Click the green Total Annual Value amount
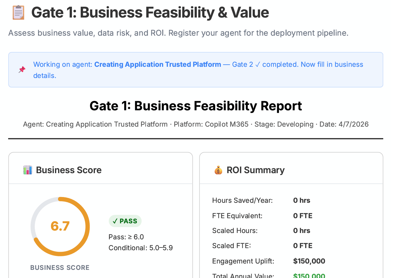Viewport: 395px width, 278px height. (309, 276)
